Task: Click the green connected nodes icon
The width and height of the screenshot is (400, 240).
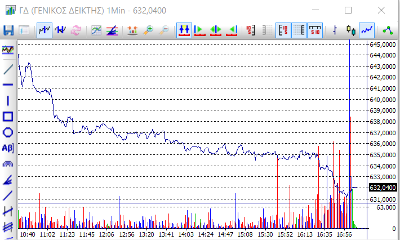Action: (388, 30)
